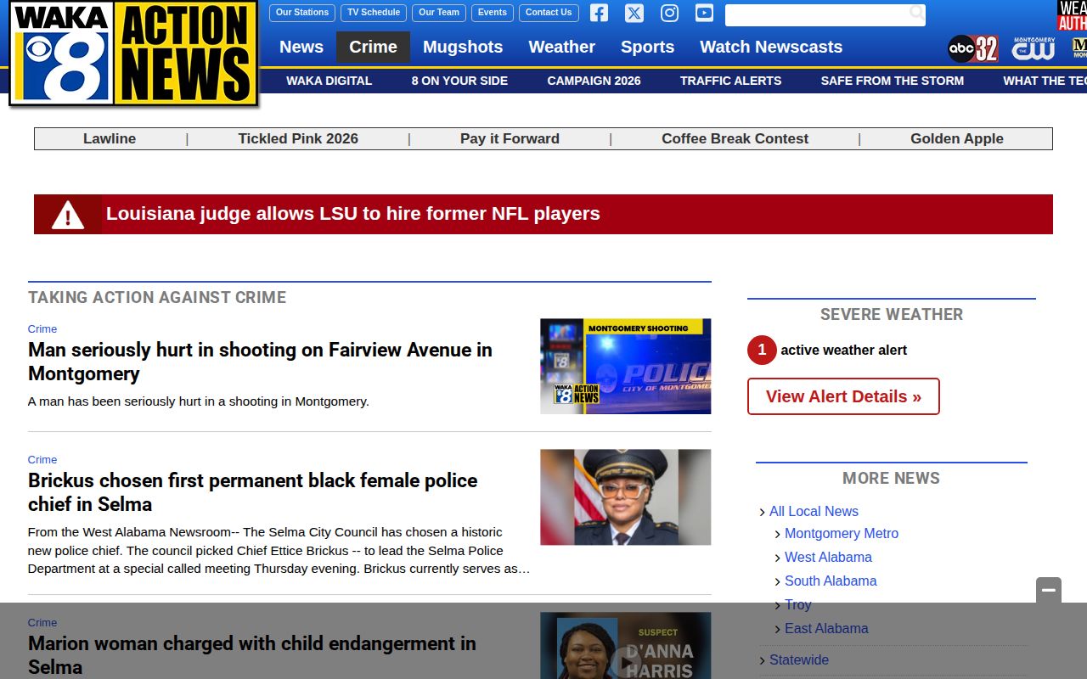Go to WAKA 8 Action News logo
This screenshot has height=679, width=1087.
pyautogui.click(x=133, y=53)
